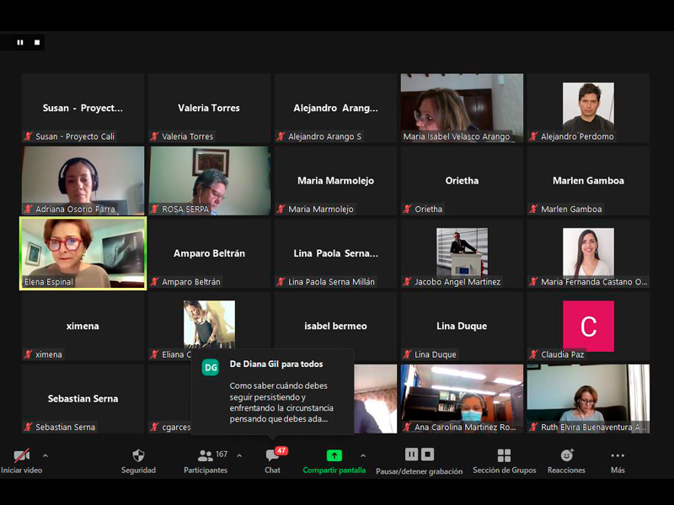Click the top-left stop recording indicator

coord(36,42)
